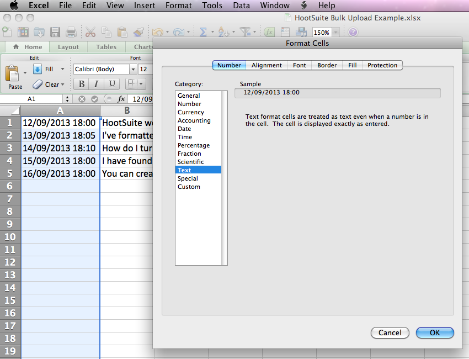469x359 pixels.
Task: Expand the Redo history dropdown arrow
Action: 189,31
